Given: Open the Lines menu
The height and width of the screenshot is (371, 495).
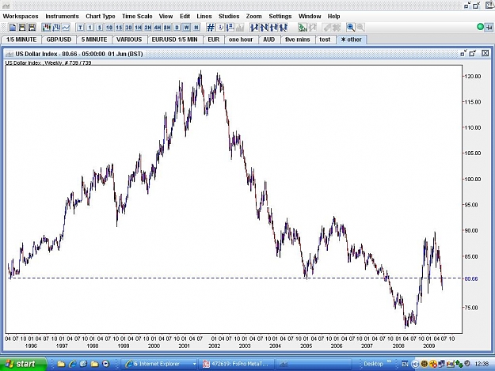Looking at the screenshot, I should point(204,17).
